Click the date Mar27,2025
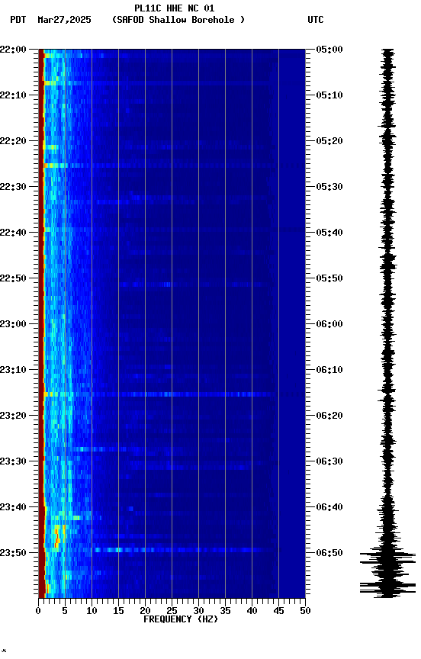The width and height of the screenshot is (421, 659). click(64, 20)
